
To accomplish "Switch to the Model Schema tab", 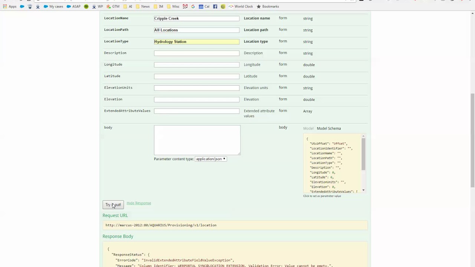I will tap(329, 128).
